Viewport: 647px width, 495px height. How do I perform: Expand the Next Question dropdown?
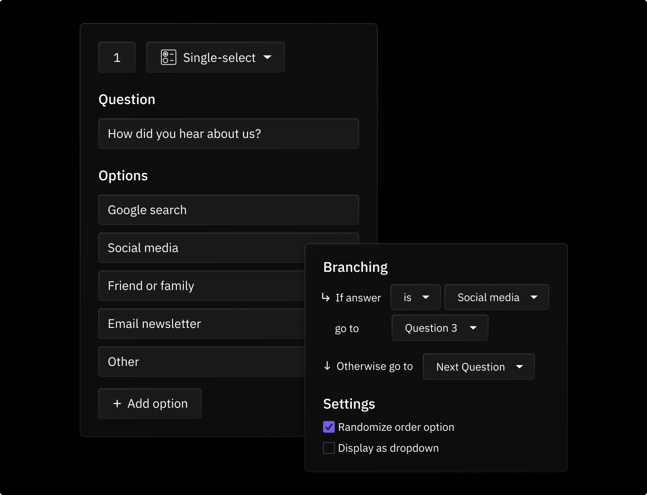coord(479,367)
